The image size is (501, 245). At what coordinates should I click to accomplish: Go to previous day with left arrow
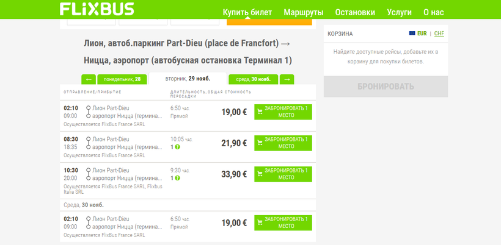click(89, 79)
